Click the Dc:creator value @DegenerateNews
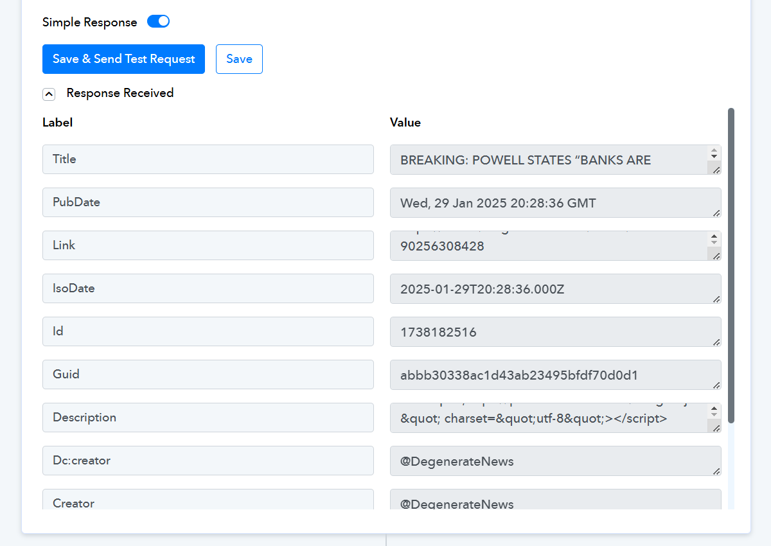 click(556, 461)
